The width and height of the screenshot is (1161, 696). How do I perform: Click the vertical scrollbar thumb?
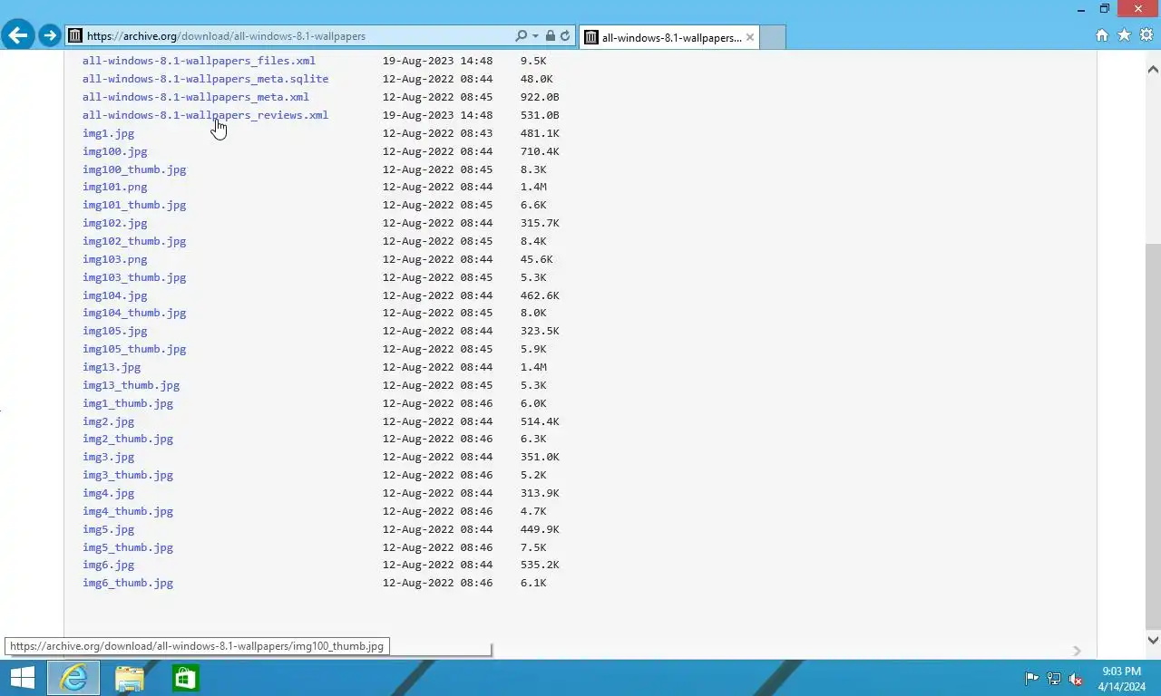[x=1153, y=435]
